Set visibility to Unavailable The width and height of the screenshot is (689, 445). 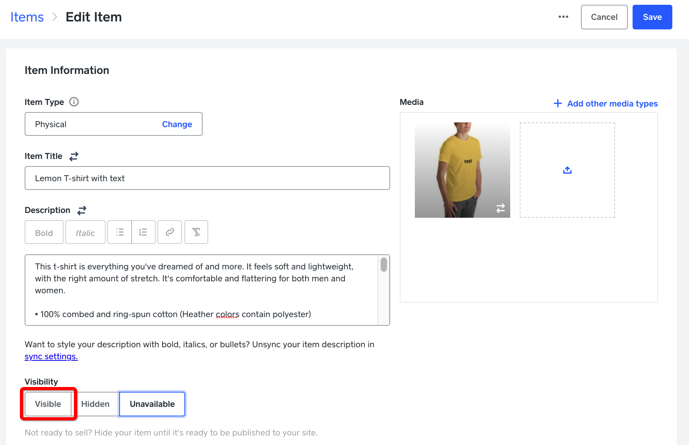[152, 404]
